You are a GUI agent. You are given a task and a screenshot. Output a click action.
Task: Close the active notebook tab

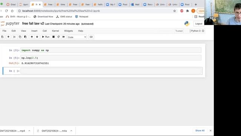click(x=40, y=5)
